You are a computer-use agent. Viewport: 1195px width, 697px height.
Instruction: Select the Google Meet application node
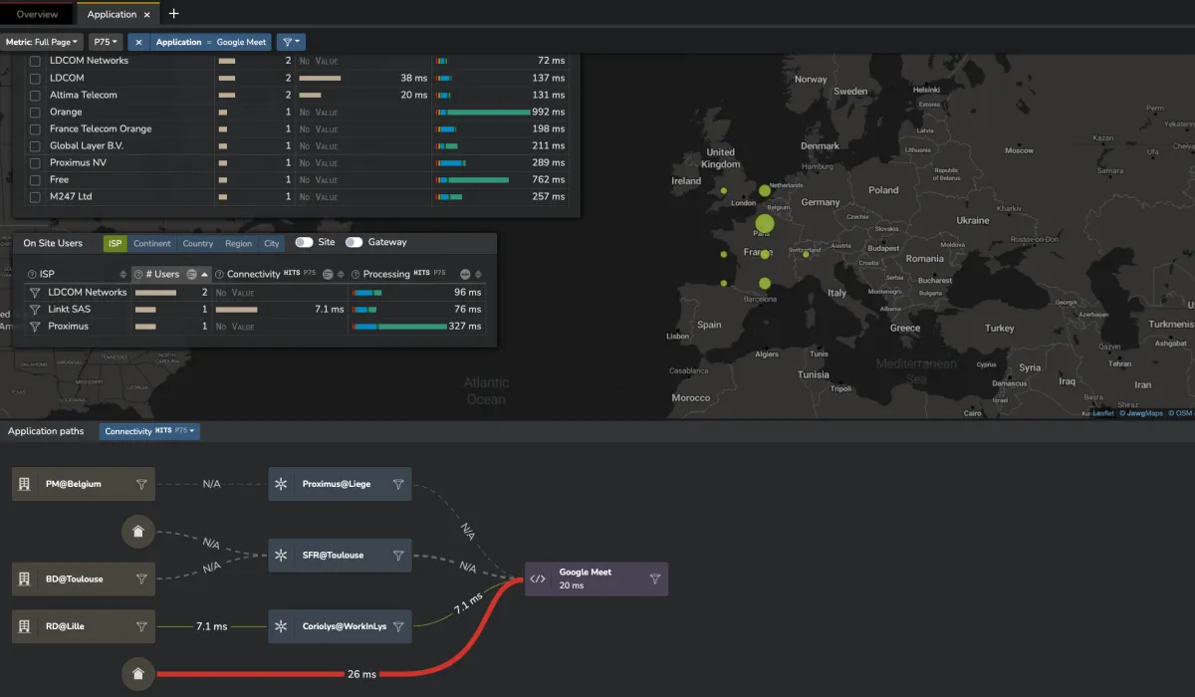pyautogui.click(x=597, y=579)
